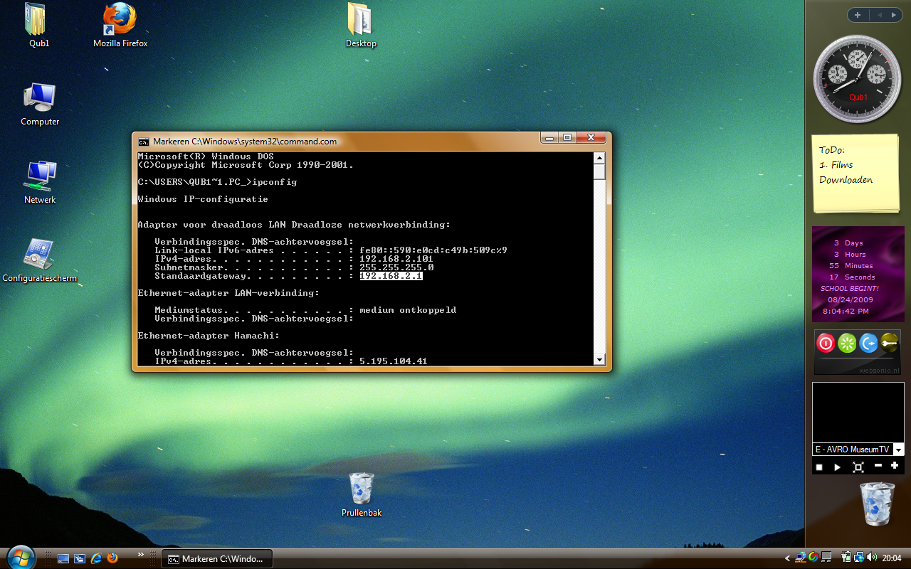Click the highlighted gateway 192.168.2.1

[391, 276]
